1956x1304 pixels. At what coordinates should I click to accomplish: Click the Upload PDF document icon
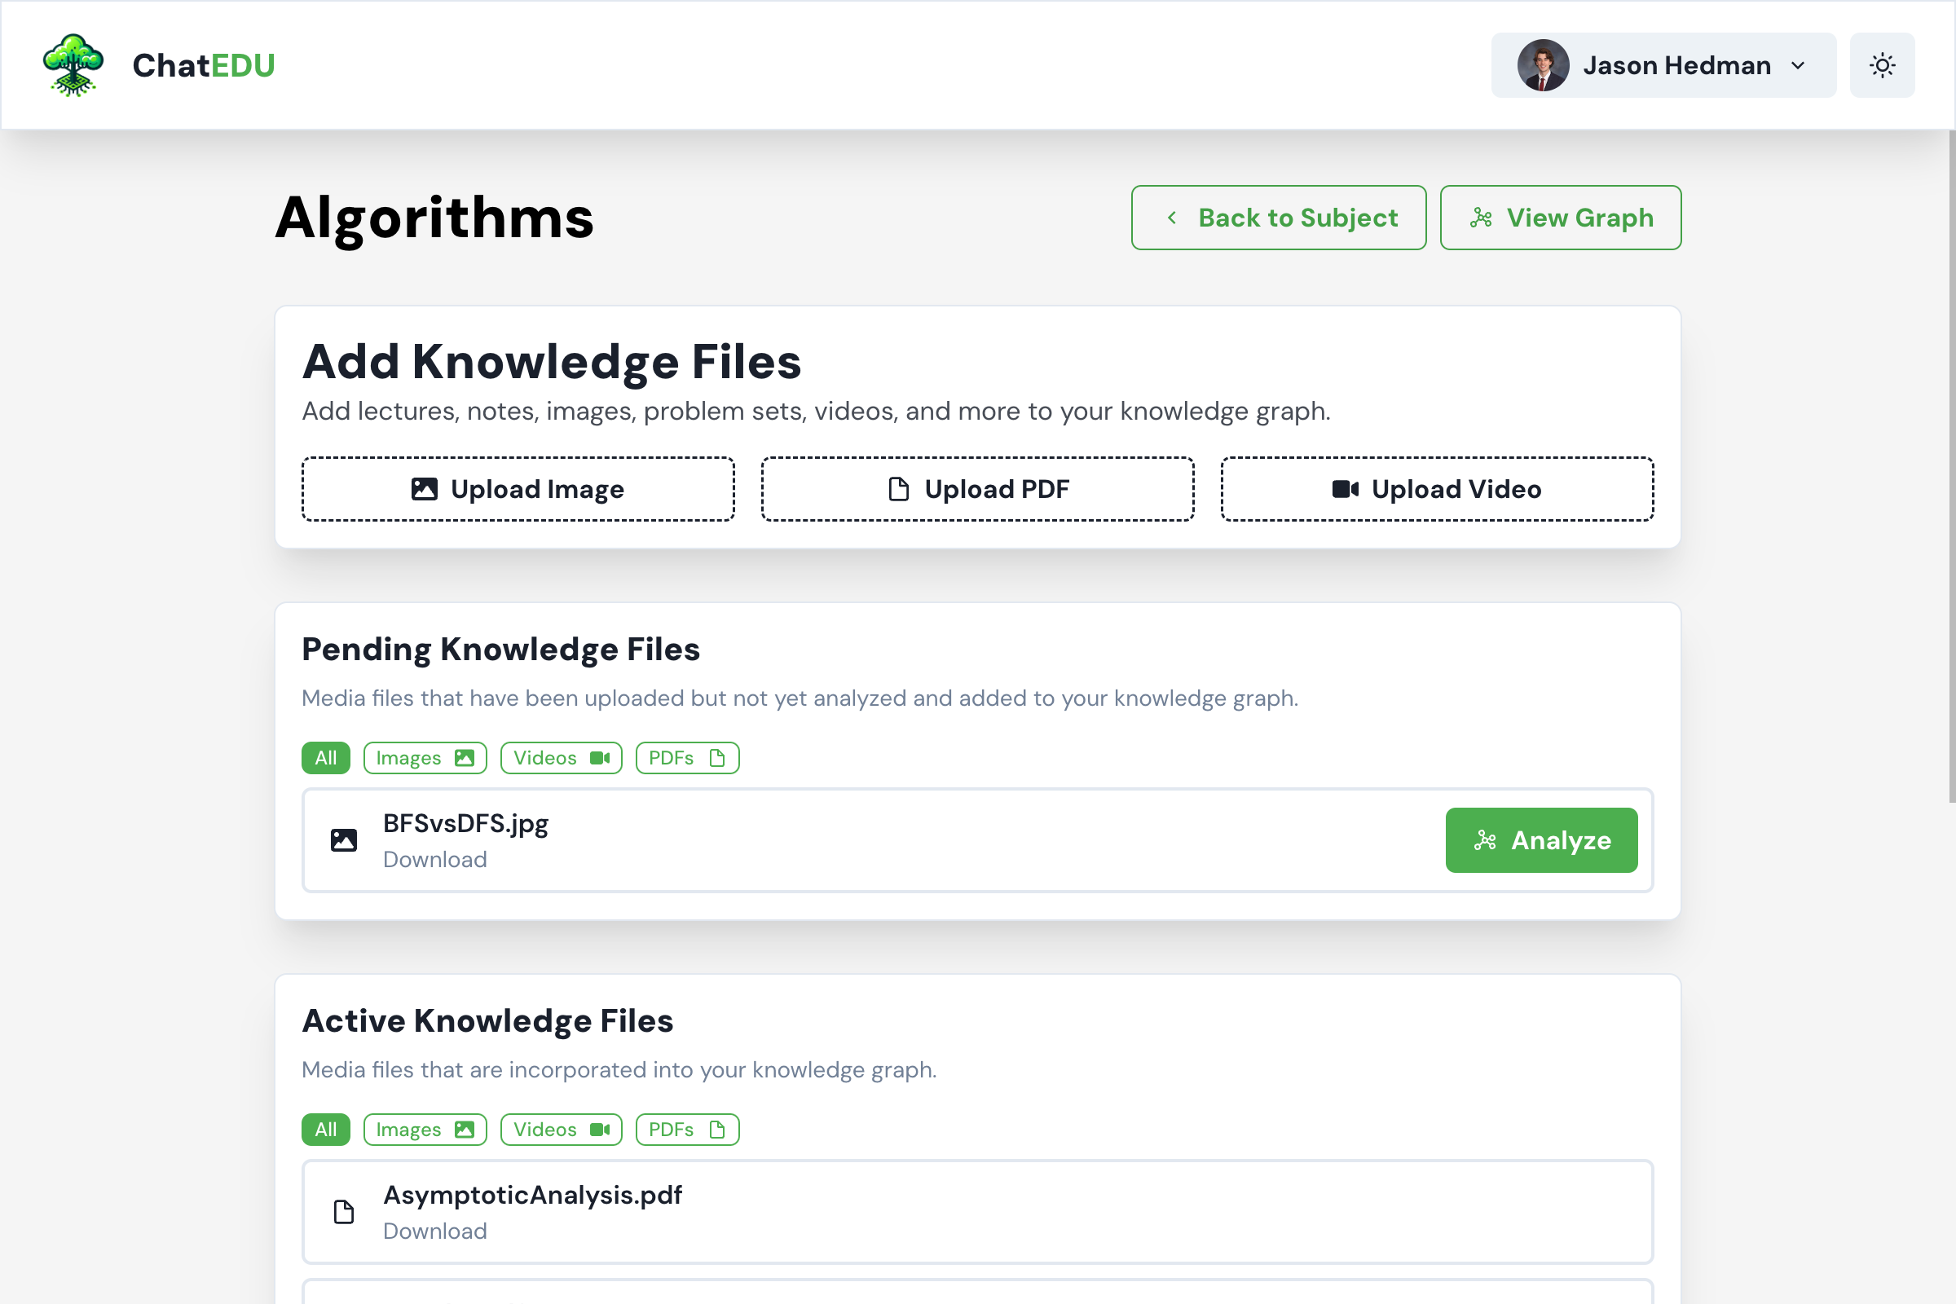(898, 489)
